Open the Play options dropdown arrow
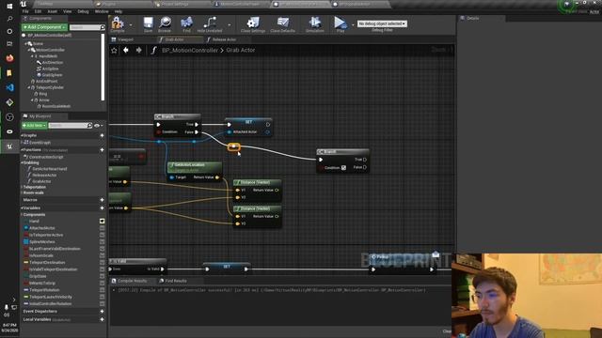Viewport: 602px width, 338px height. point(353,25)
